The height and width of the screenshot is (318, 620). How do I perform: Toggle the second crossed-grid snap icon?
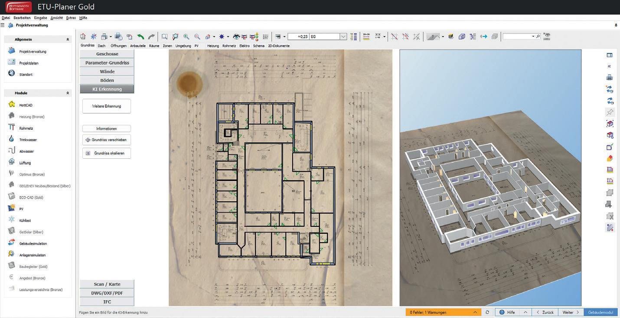click(405, 37)
